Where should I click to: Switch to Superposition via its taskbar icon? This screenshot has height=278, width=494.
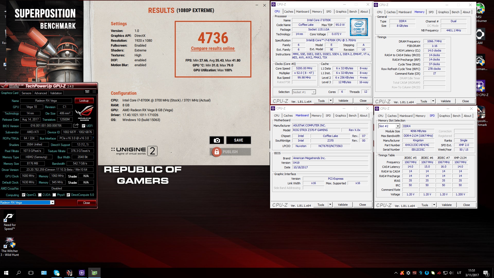[x=69, y=273]
